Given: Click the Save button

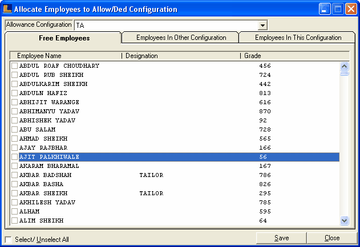Looking at the screenshot, I should coord(281,238).
